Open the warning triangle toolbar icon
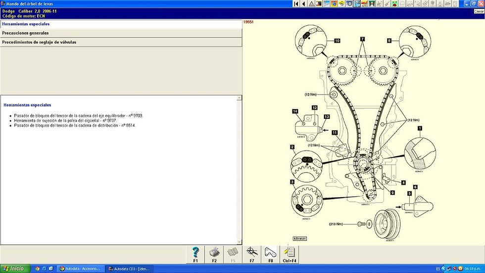Image resolution: width=485 pixels, height=273 pixels. (311, 3)
